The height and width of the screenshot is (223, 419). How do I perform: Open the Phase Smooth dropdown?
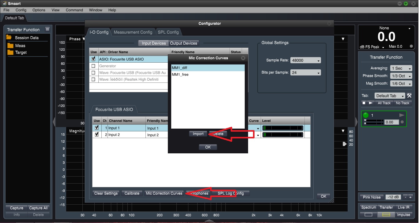click(401, 76)
